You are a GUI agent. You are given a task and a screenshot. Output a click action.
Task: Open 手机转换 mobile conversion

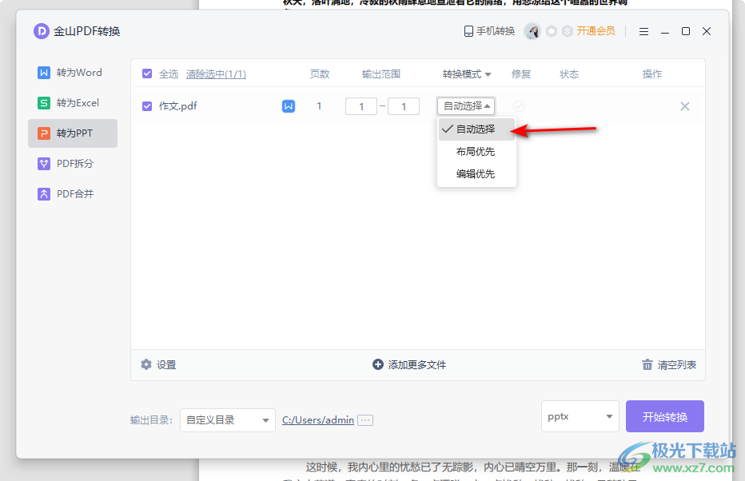pos(489,31)
